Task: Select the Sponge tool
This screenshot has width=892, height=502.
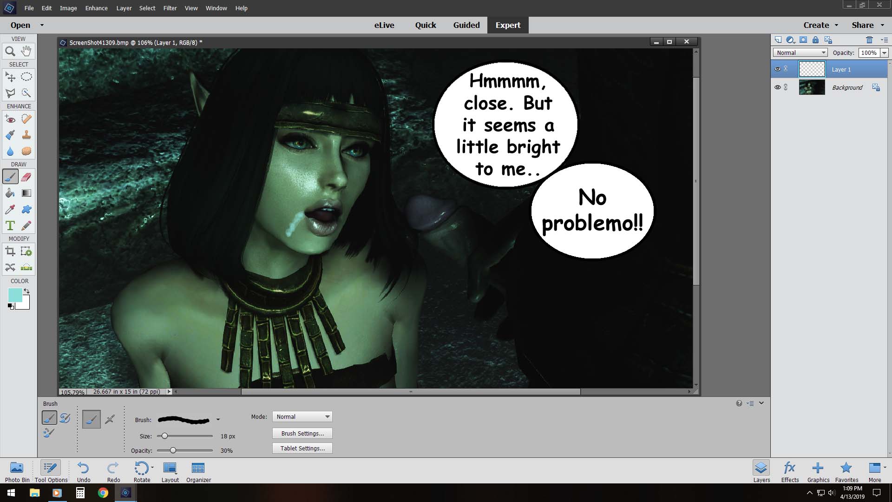Action: point(26,152)
